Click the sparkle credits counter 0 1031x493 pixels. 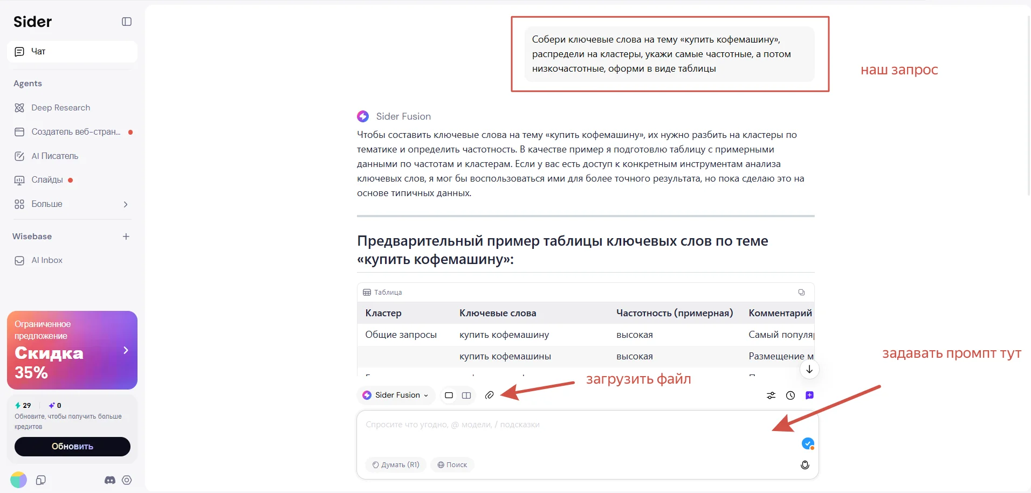pyautogui.click(x=55, y=405)
